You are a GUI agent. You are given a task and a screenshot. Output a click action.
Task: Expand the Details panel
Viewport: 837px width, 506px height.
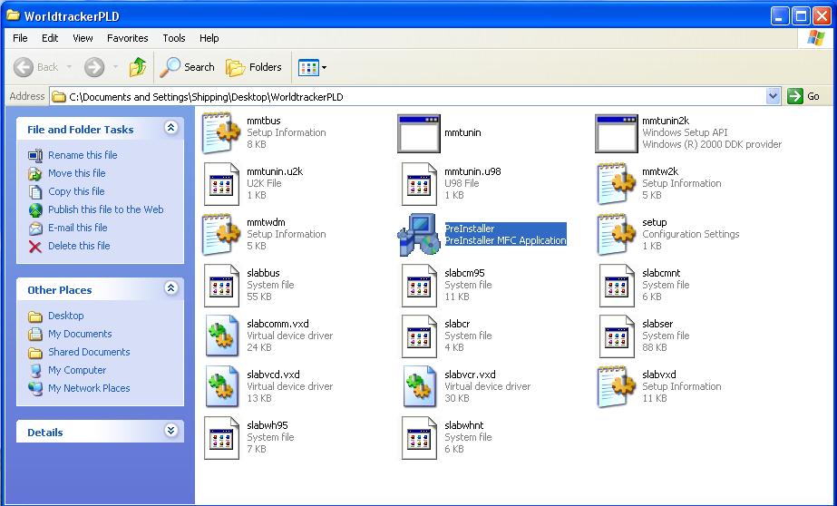171,432
